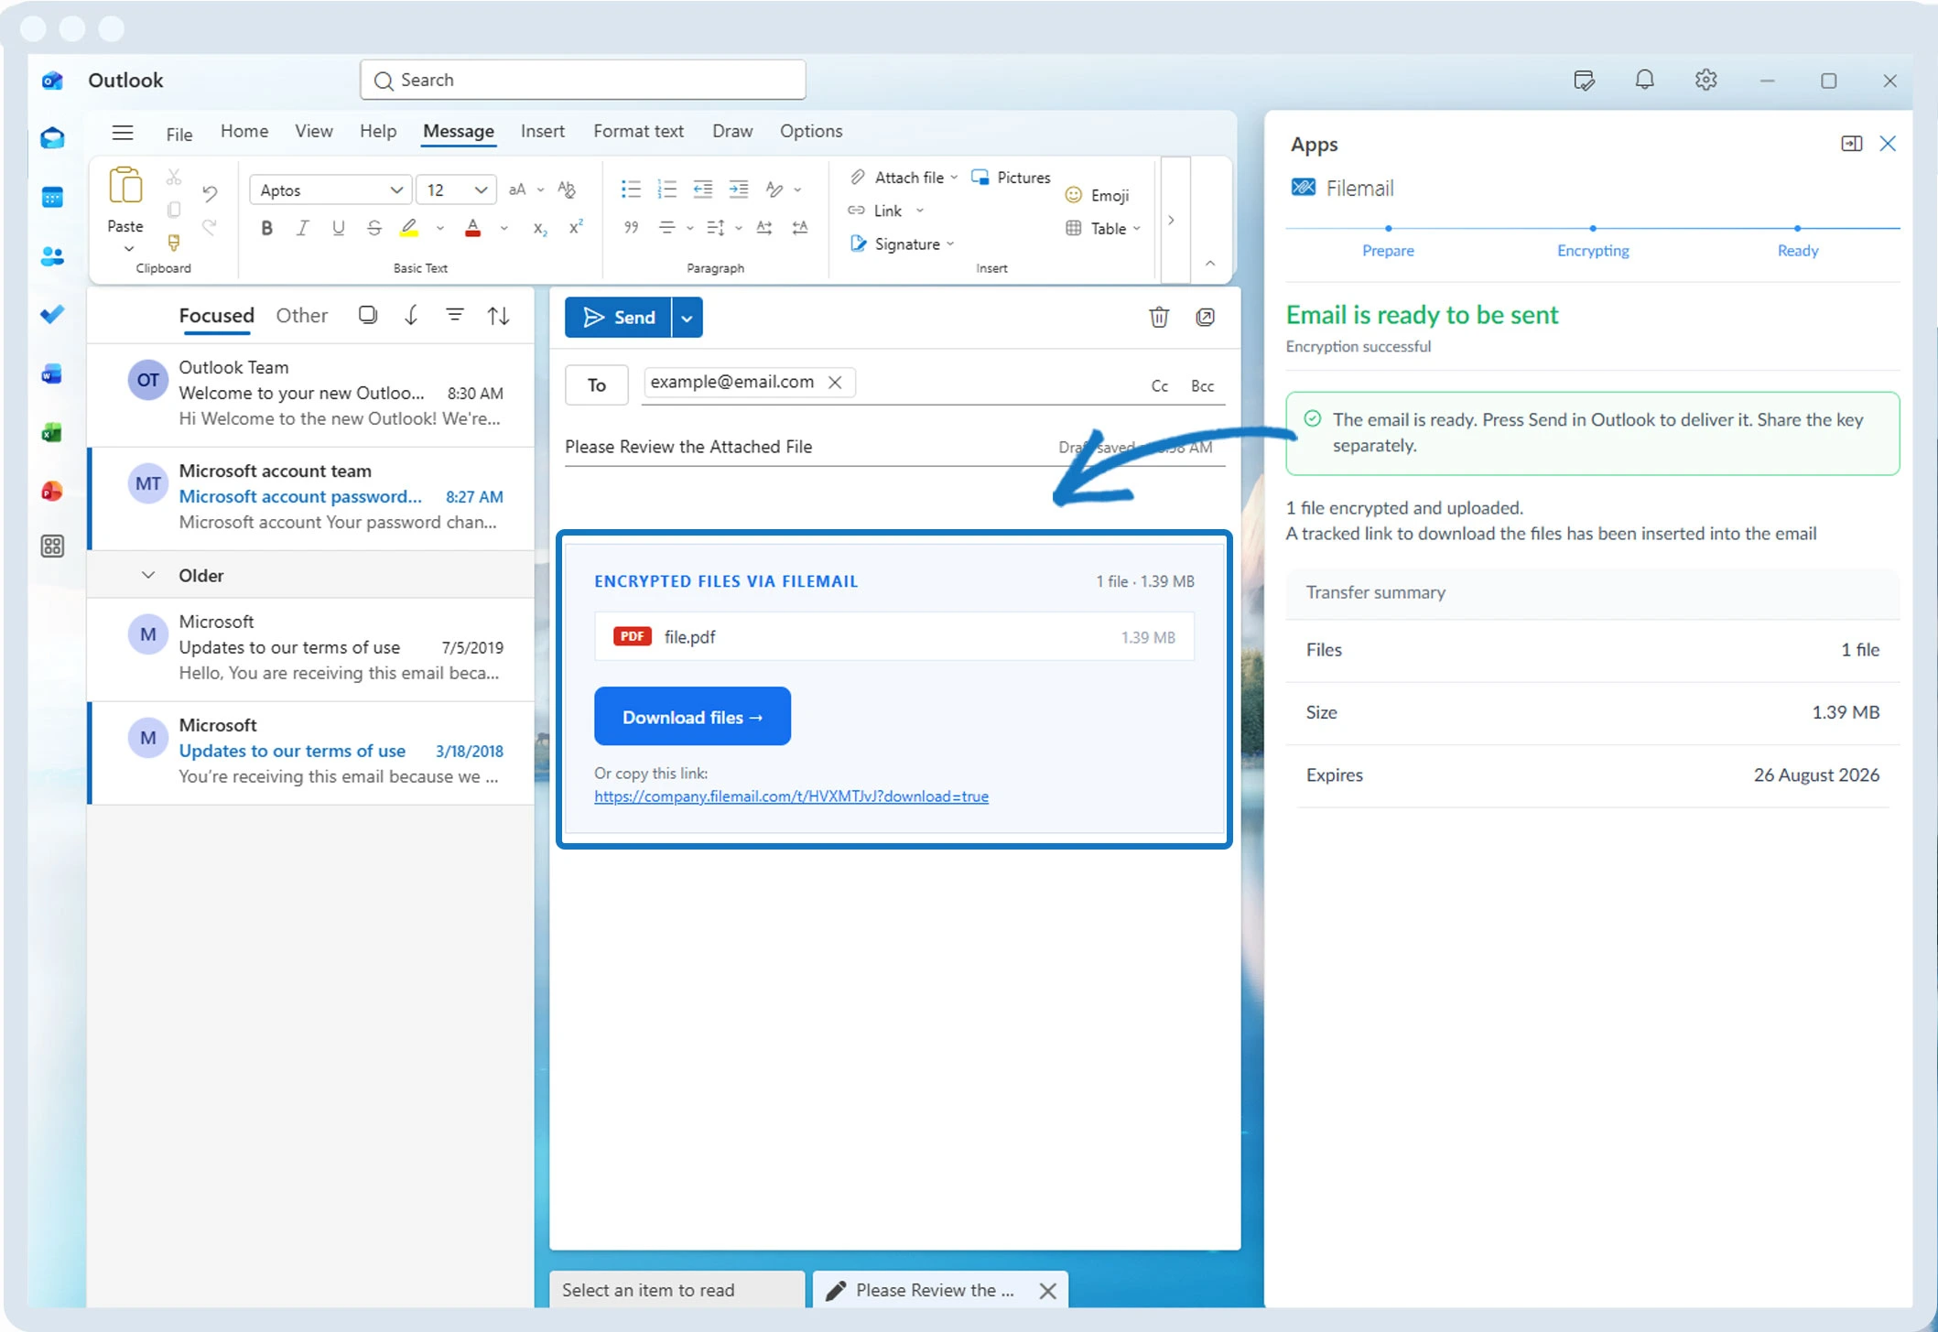Remove example@email.com recipient
Image resolution: width=1938 pixels, height=1332 pixels.
point(835,383)
